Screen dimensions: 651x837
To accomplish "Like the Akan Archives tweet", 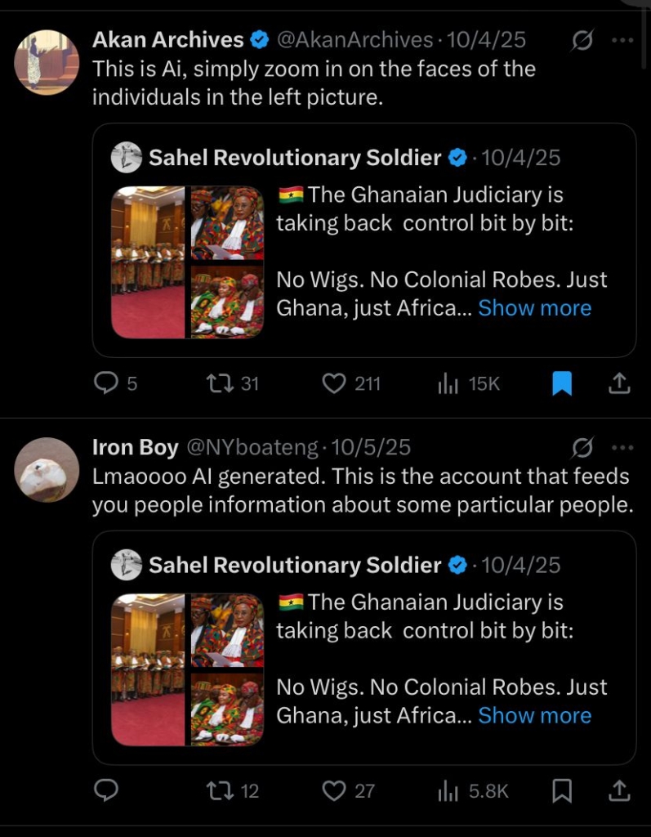I will click(333, 383).
